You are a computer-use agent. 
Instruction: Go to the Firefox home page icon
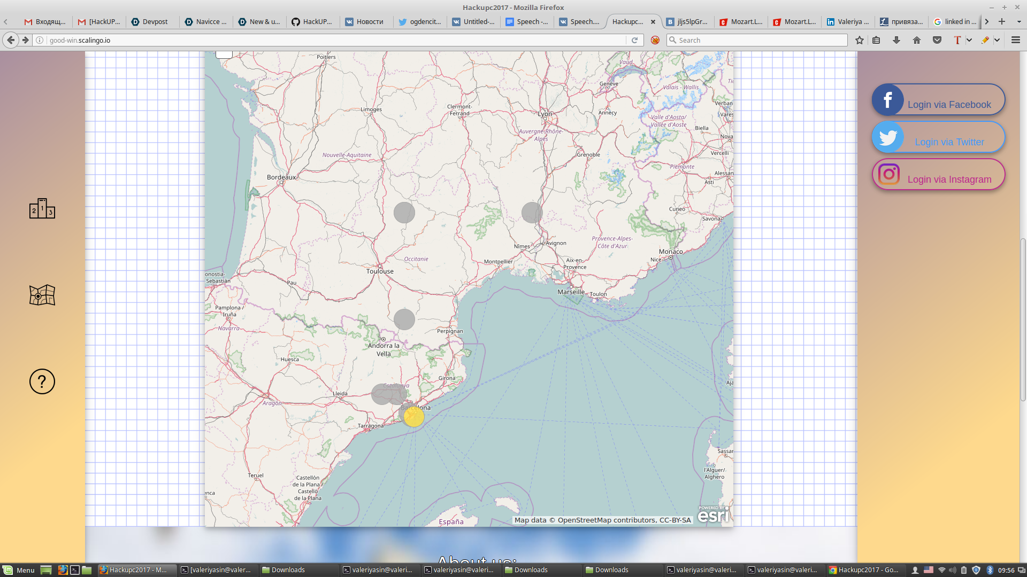click(916, 40)
